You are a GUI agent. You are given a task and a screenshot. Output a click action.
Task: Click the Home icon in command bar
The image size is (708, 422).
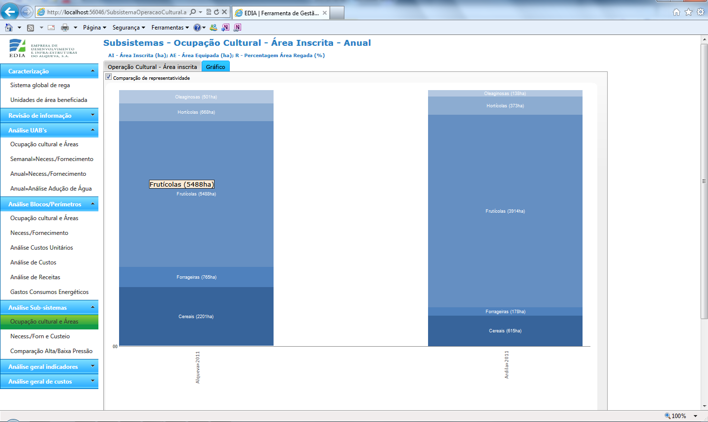click(x=9, y=28)
